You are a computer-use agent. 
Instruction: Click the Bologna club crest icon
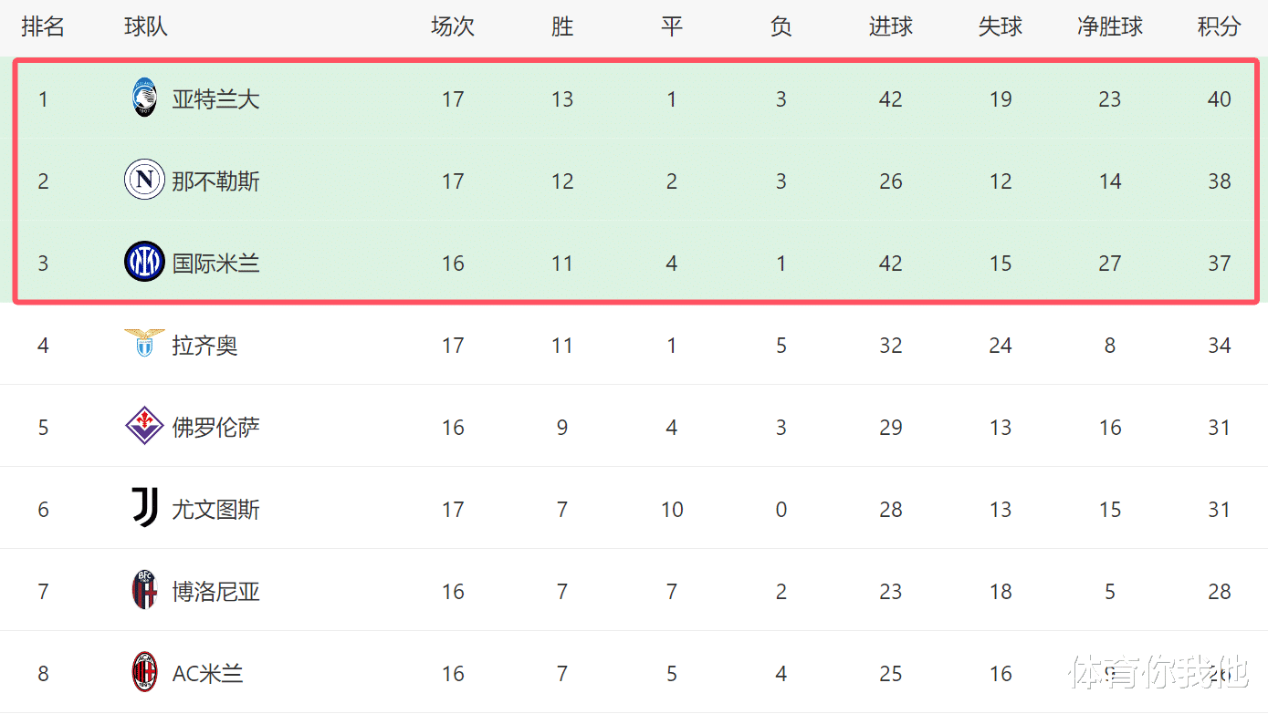pyautogui.click(x=144, y=590)
